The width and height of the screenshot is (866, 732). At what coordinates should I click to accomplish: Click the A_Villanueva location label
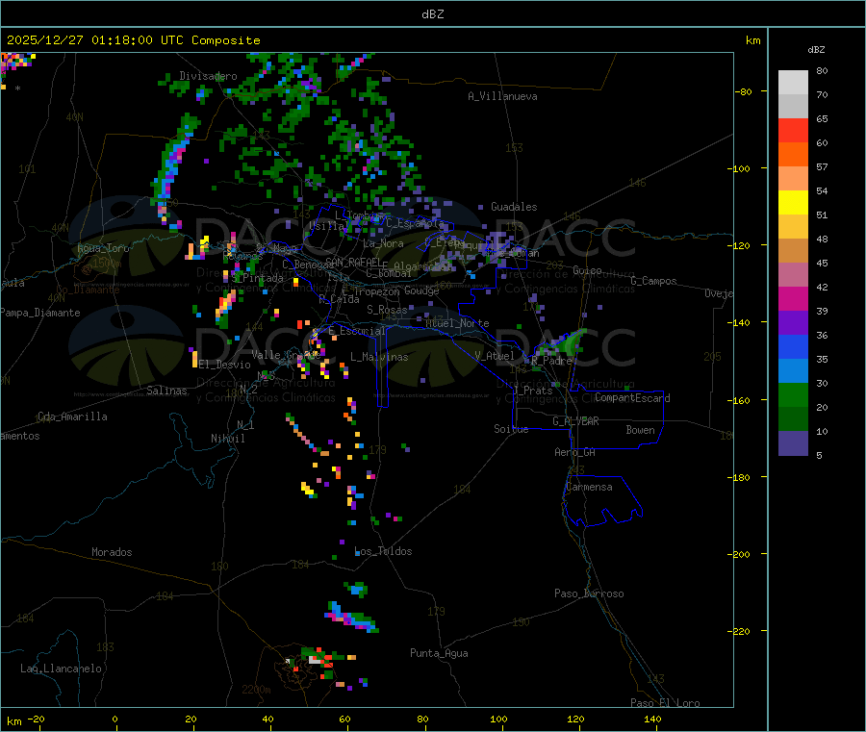click(x=502, y=96)
